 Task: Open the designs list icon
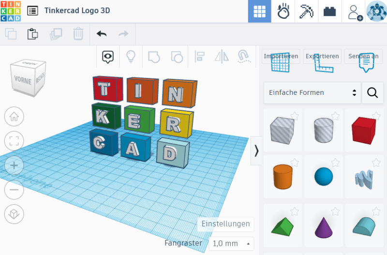click(32, 11)
